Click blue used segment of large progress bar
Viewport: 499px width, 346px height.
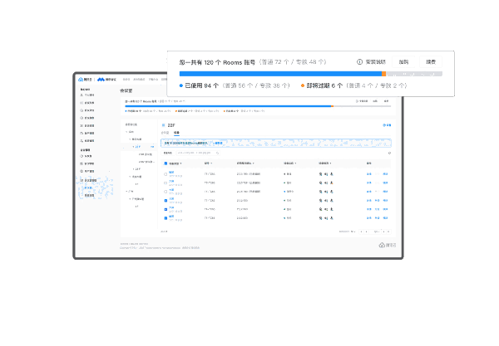pyautogui.click(x=280, y=74)
